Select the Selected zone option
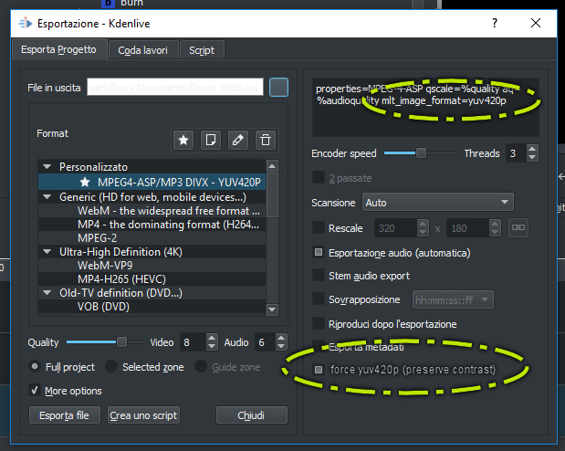Screen dimensions: 565x451 [111, 367]
